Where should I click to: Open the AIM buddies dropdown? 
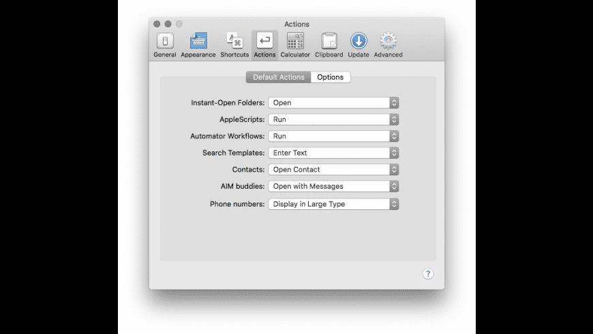point(333,186)
